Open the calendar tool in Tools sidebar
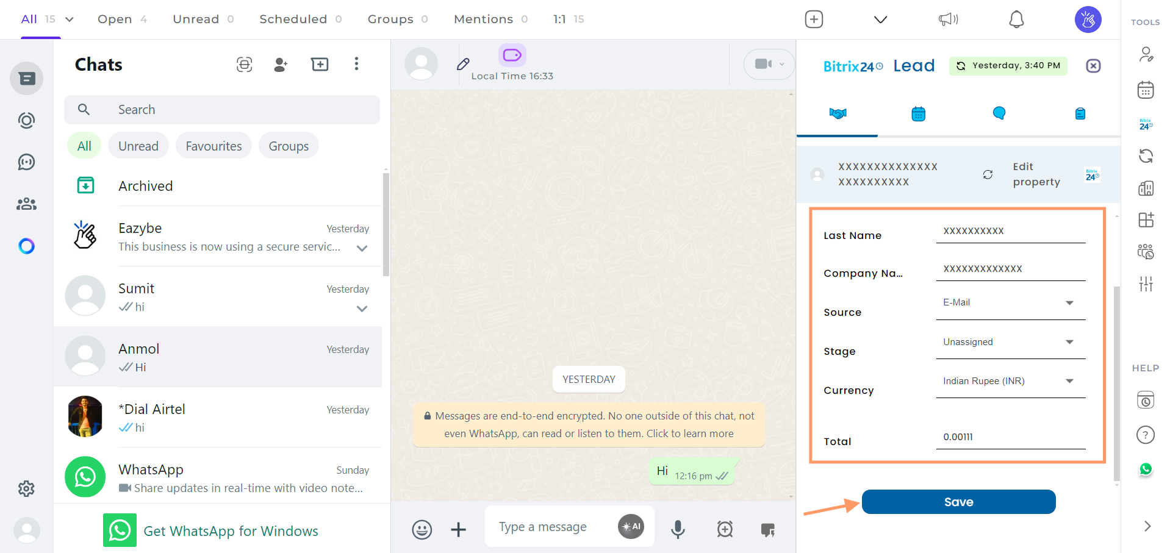Viewport: 1170px width, 553px height. (1146, 90)
